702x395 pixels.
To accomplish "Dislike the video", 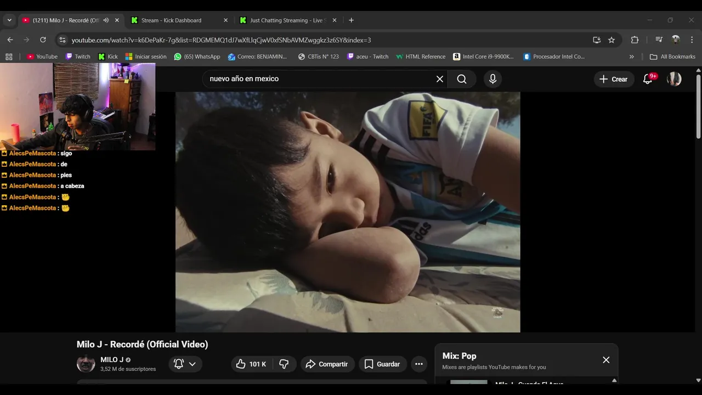I will (x=284, y=364).
